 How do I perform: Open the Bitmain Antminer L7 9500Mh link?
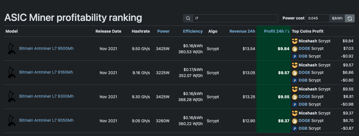click(46, 48)
